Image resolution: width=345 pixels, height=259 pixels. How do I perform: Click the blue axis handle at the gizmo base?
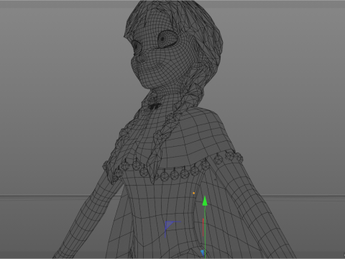[202, 253]
